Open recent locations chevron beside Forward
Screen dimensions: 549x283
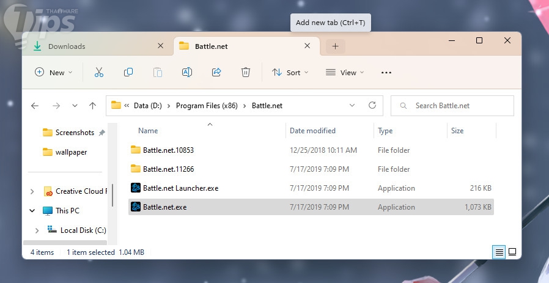pyautogui.click(x=75, y=106)
